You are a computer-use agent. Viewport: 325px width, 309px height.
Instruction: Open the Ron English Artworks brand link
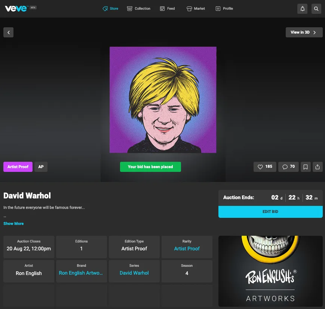coord(81,273)
